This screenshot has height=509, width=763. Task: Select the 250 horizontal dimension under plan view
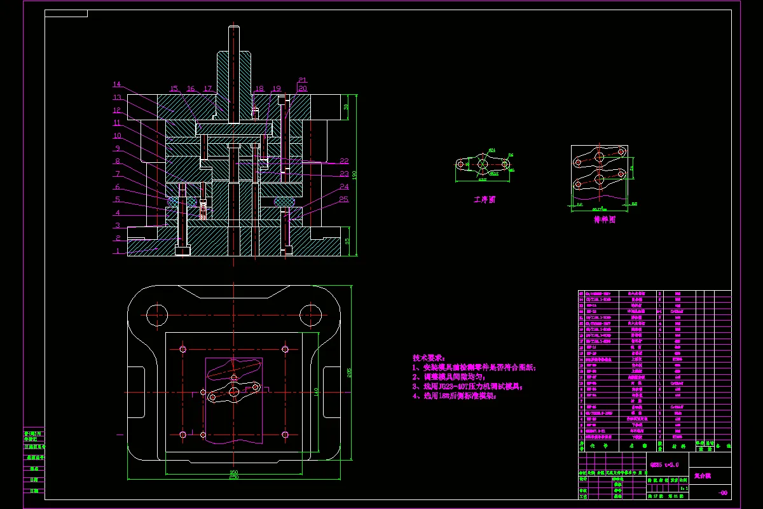(234, 477)
